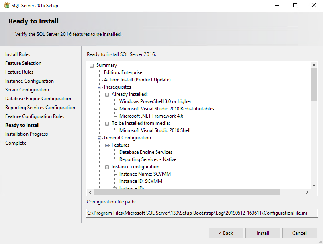
Task: Collapse the Summary tree node
Action: coord(92,66)
